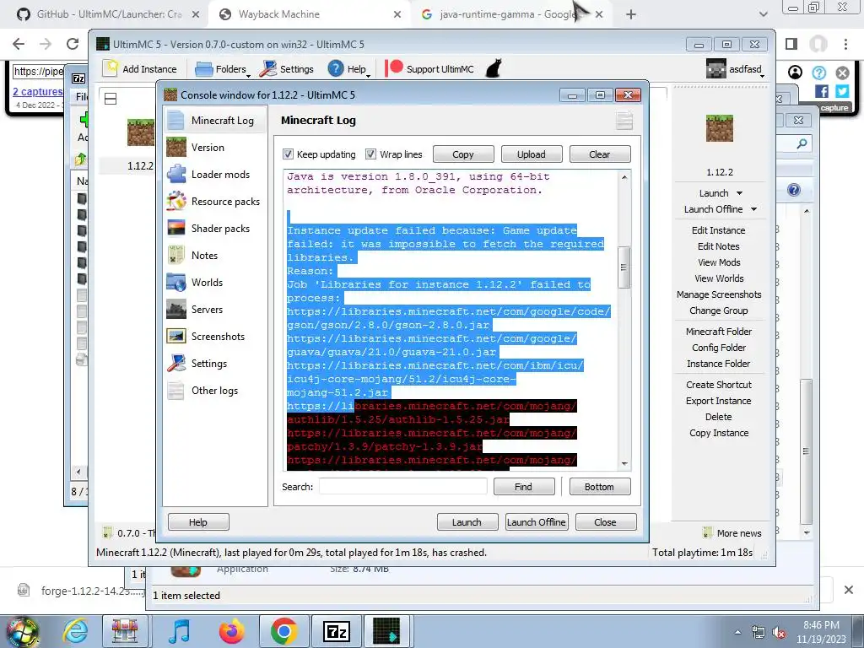Click Change Group in side panel
Image resolution: width=864 pixels, height=648 pixels.
[719, 310]
